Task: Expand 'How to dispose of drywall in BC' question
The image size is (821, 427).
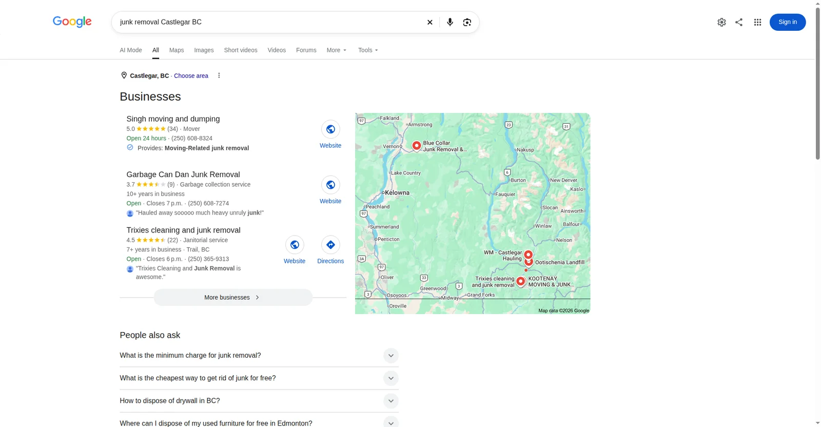Action: pos(391,401)
